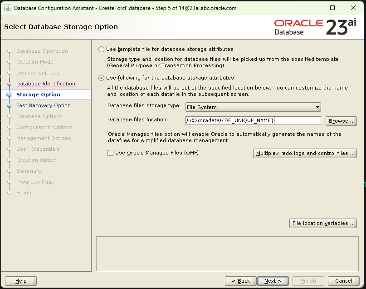This screenshot has width=366, height=289.
Task: Open the Help dialog
Action: point(20,281)
